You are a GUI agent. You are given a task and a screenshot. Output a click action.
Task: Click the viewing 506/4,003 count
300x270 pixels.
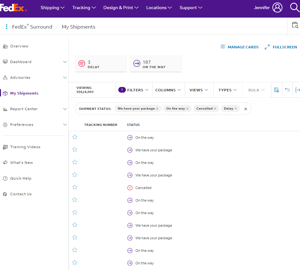click(x=85, y=90)
